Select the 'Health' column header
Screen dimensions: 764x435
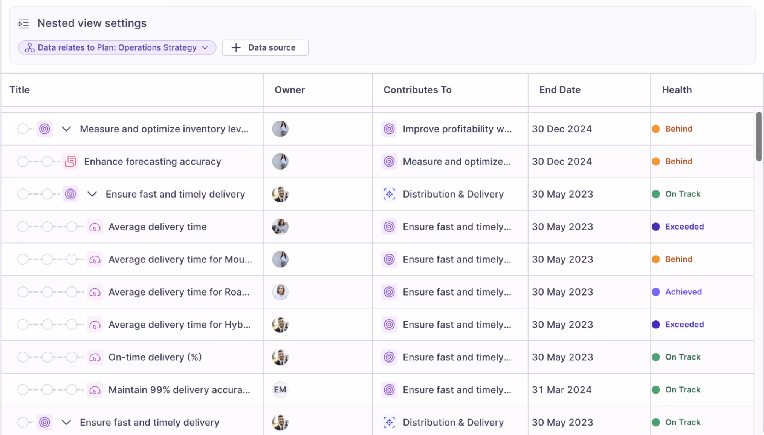pos(677,90)
